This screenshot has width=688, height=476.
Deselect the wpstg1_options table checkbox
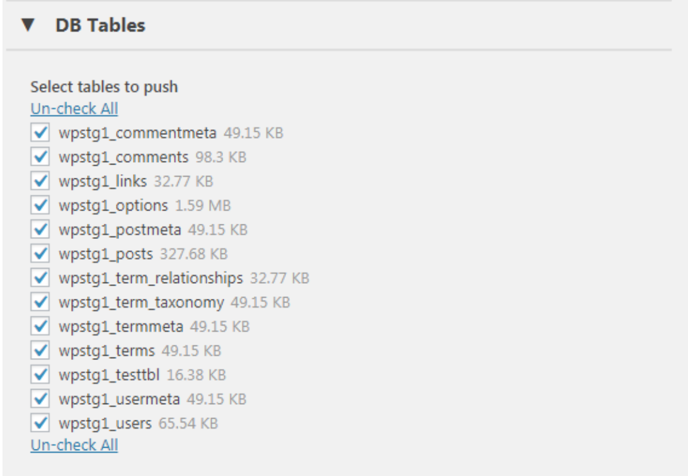(40, 206)
